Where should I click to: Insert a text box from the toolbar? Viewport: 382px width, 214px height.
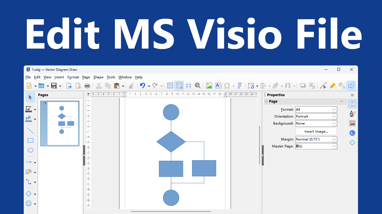pos(218,86)
